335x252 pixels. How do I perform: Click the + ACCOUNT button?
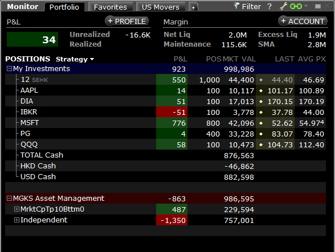point(303,22)
